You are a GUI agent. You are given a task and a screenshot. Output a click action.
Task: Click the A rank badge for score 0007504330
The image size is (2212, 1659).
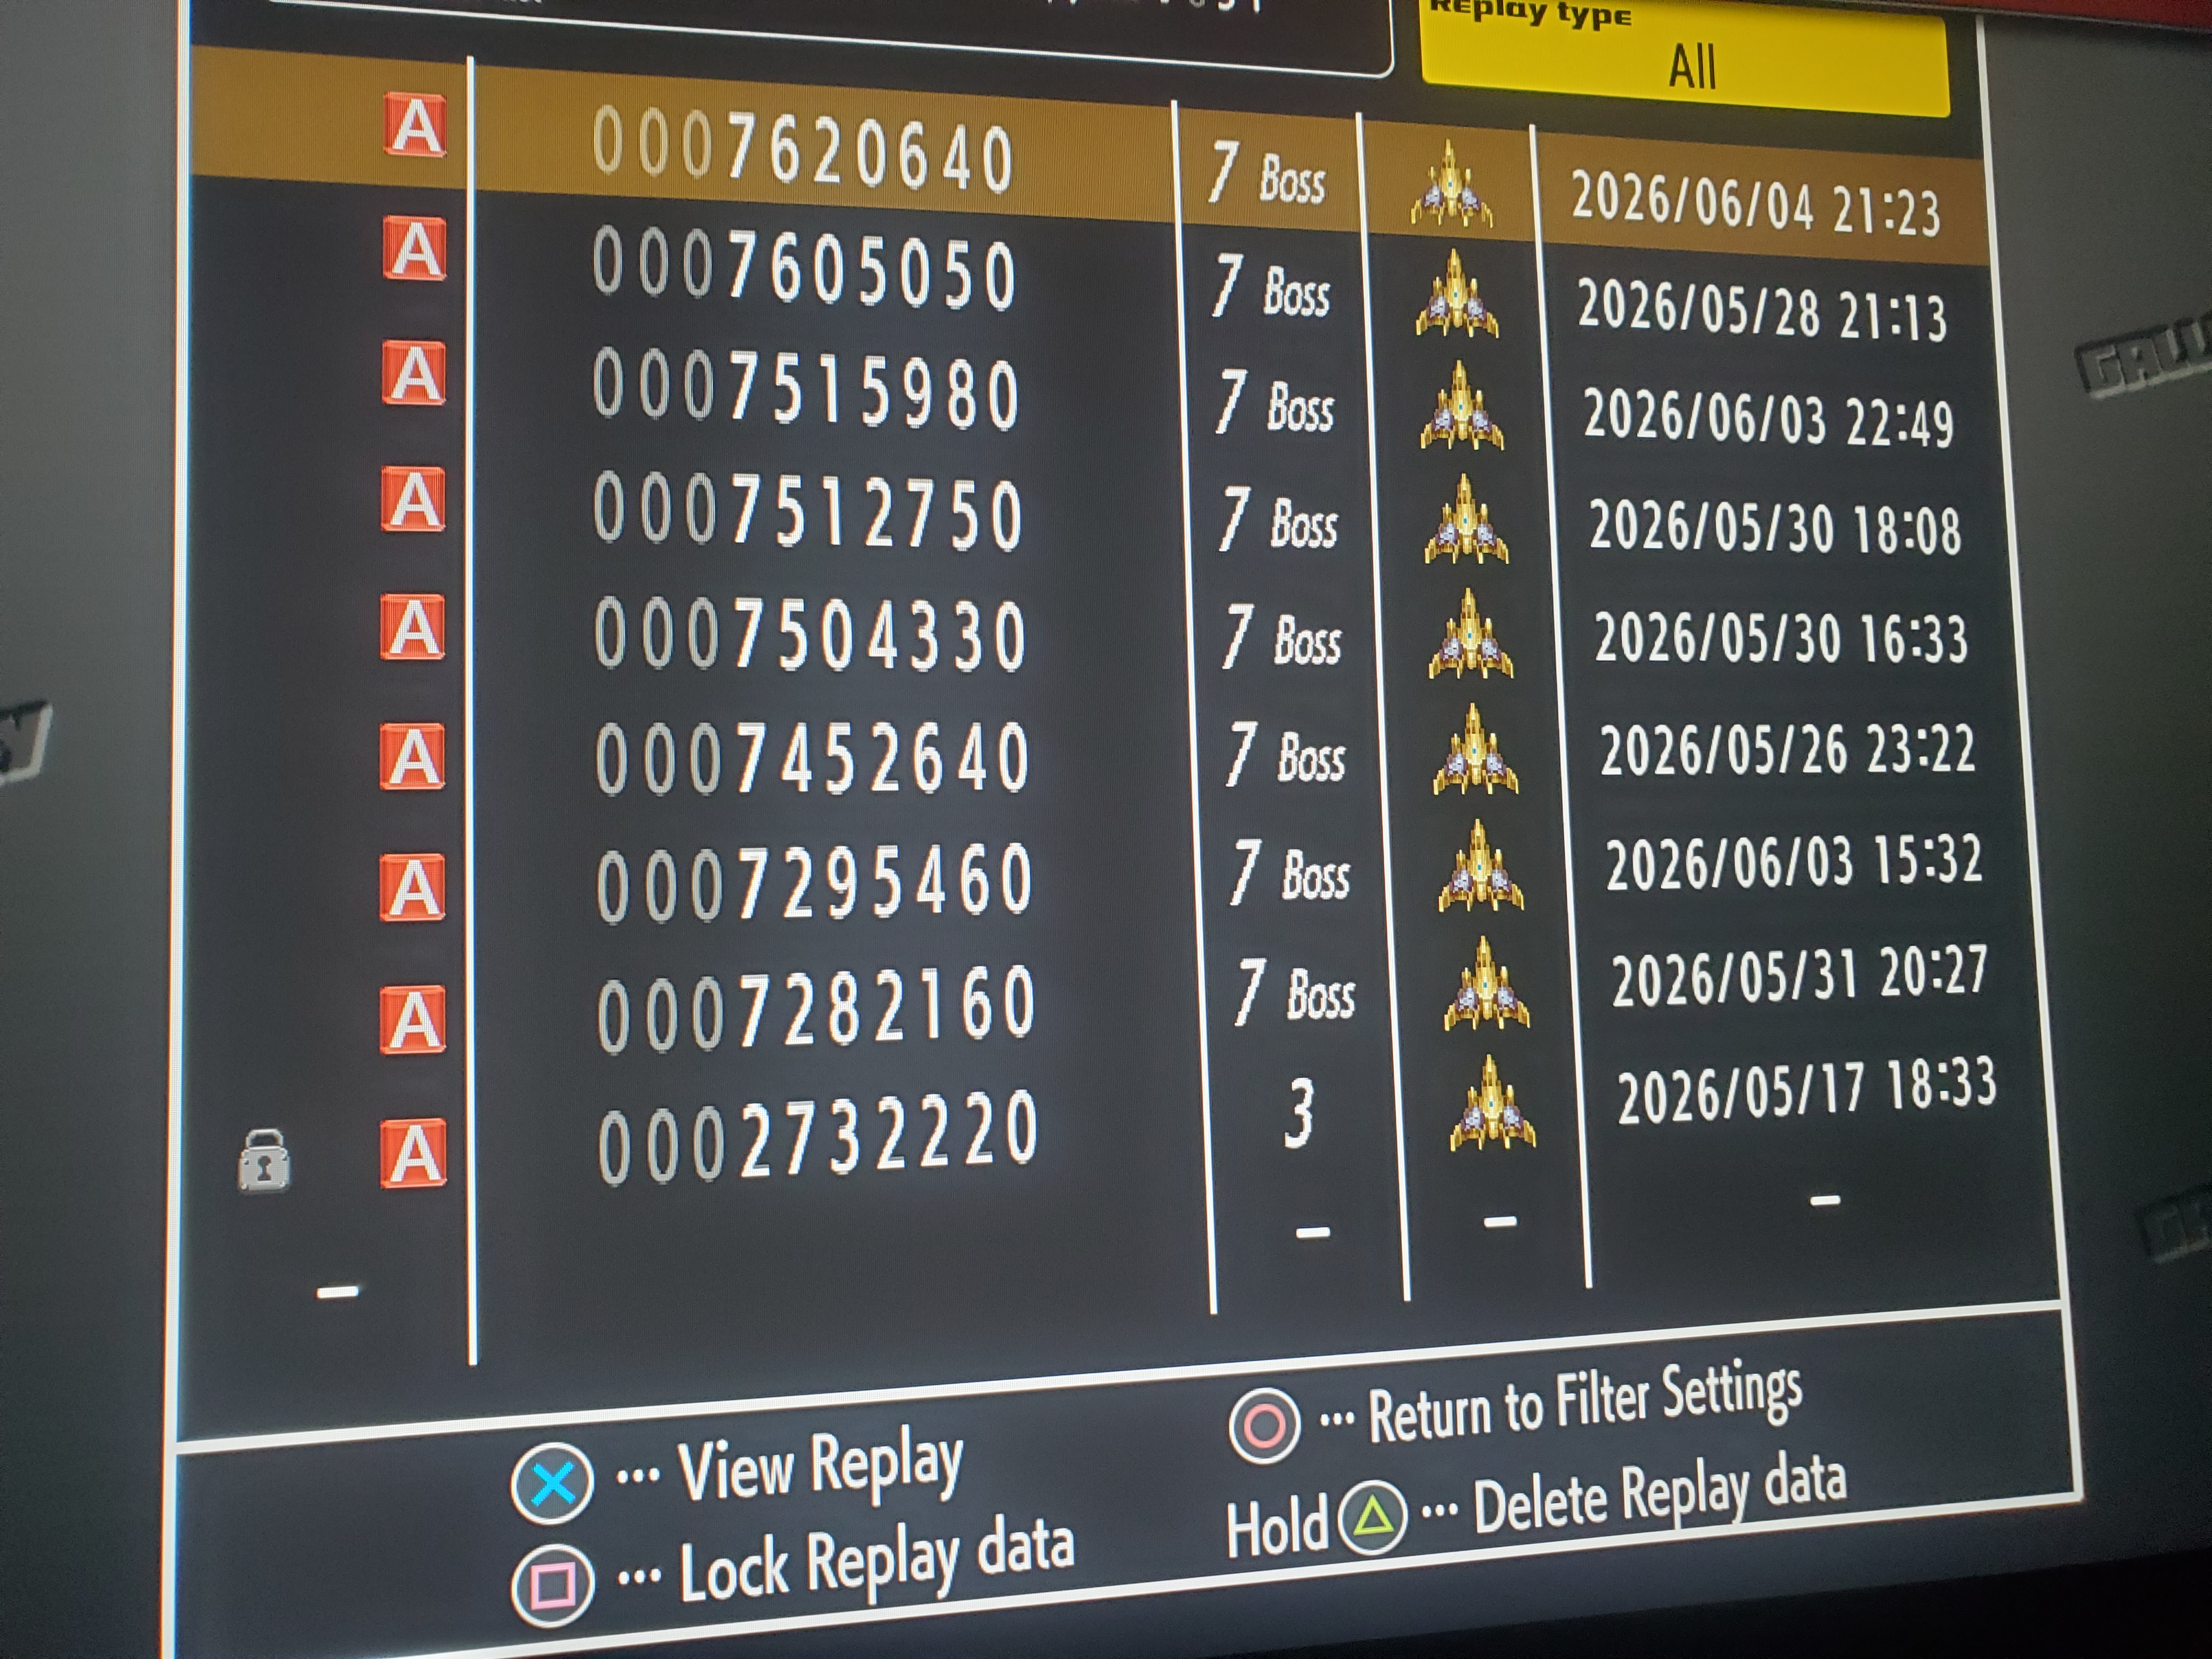412,628
